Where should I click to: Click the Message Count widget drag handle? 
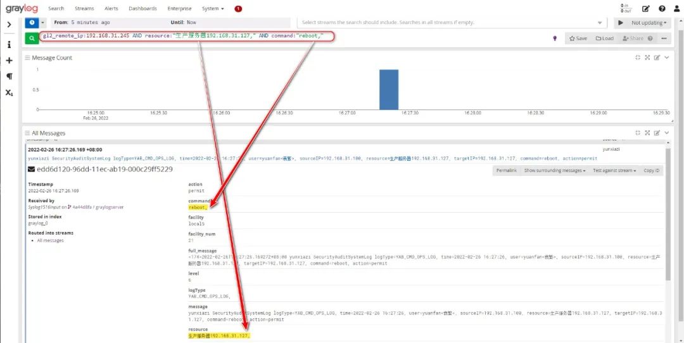tap(27, 58)
